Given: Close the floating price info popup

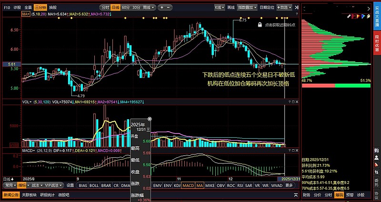Looking at the screenshot, I should pos(150,119).
